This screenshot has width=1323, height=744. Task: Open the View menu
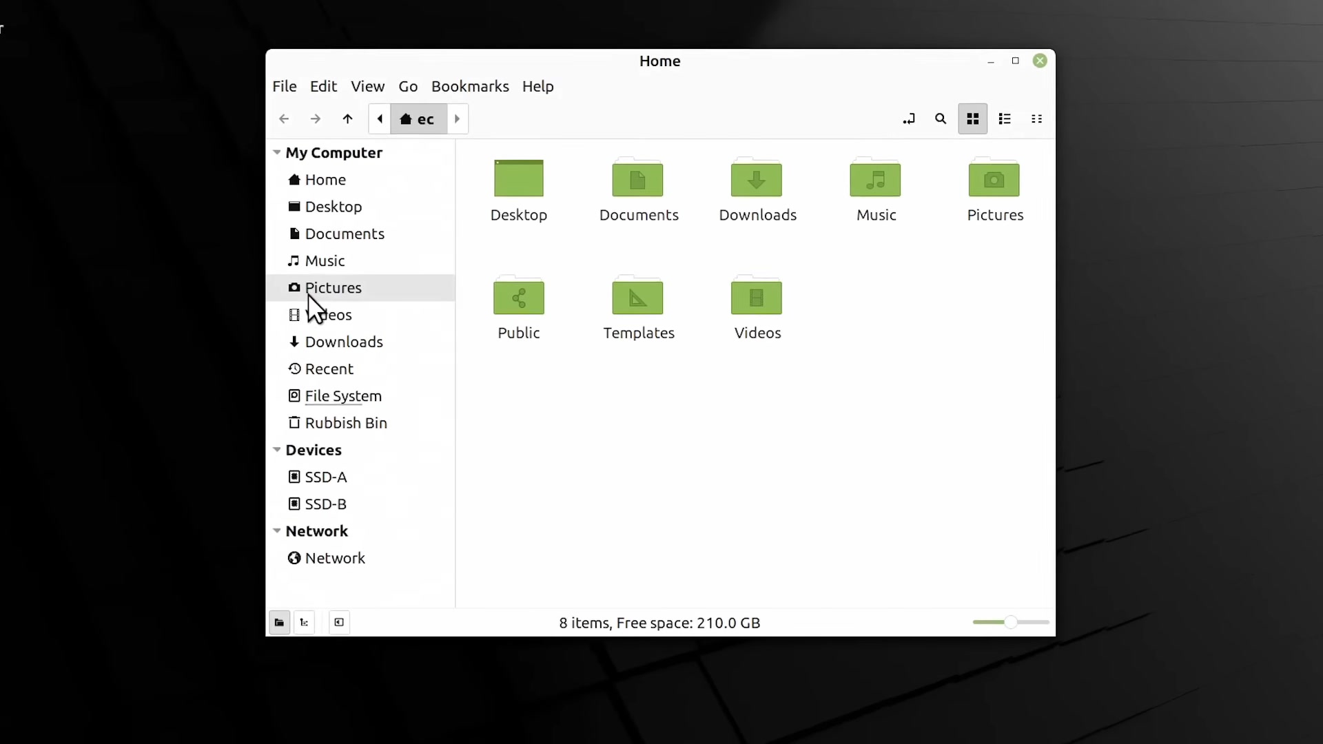(368, 87)
